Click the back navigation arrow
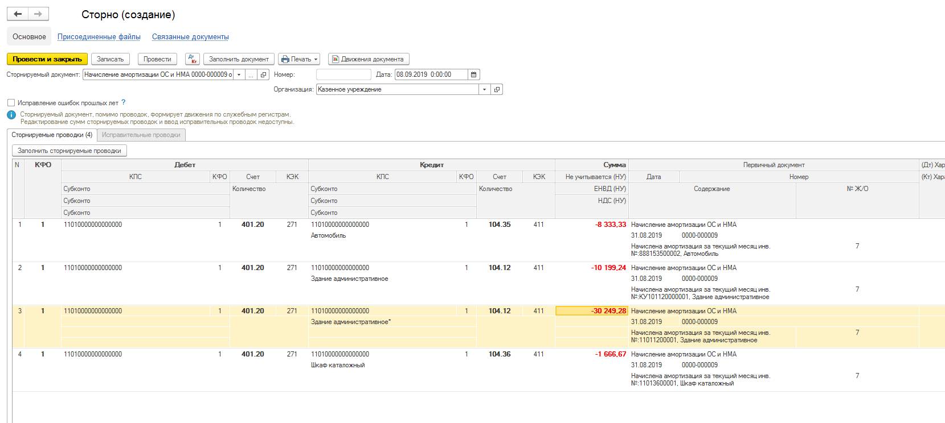 [x=18, y=14]
